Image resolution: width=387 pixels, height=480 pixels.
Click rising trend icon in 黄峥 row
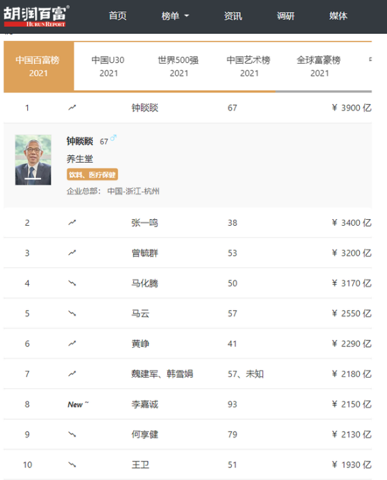pos(72,343)
